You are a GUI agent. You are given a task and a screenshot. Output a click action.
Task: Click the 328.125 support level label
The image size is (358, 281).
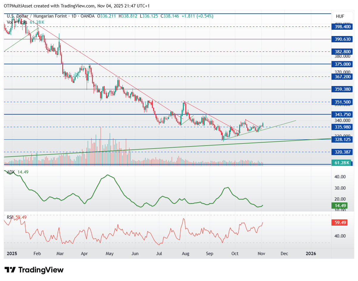[343, 139]
